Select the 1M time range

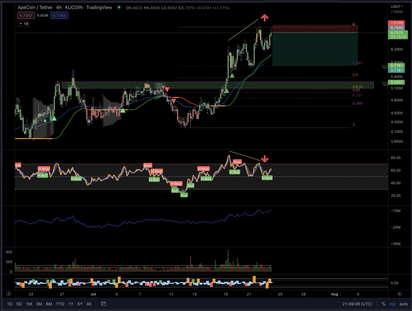(29, 304)
